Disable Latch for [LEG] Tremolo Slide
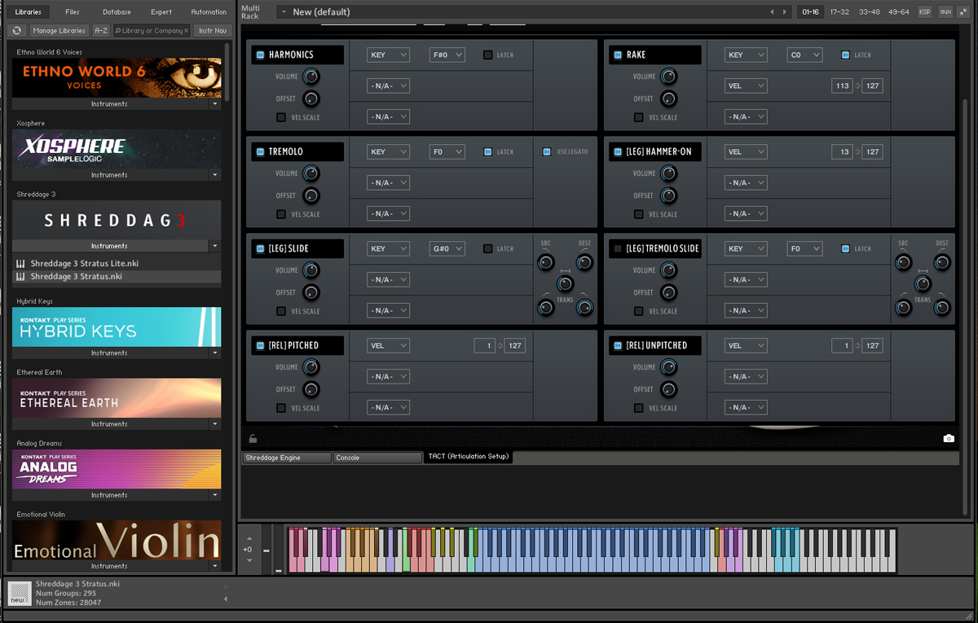978x623 pixels. tap(845, 248)
